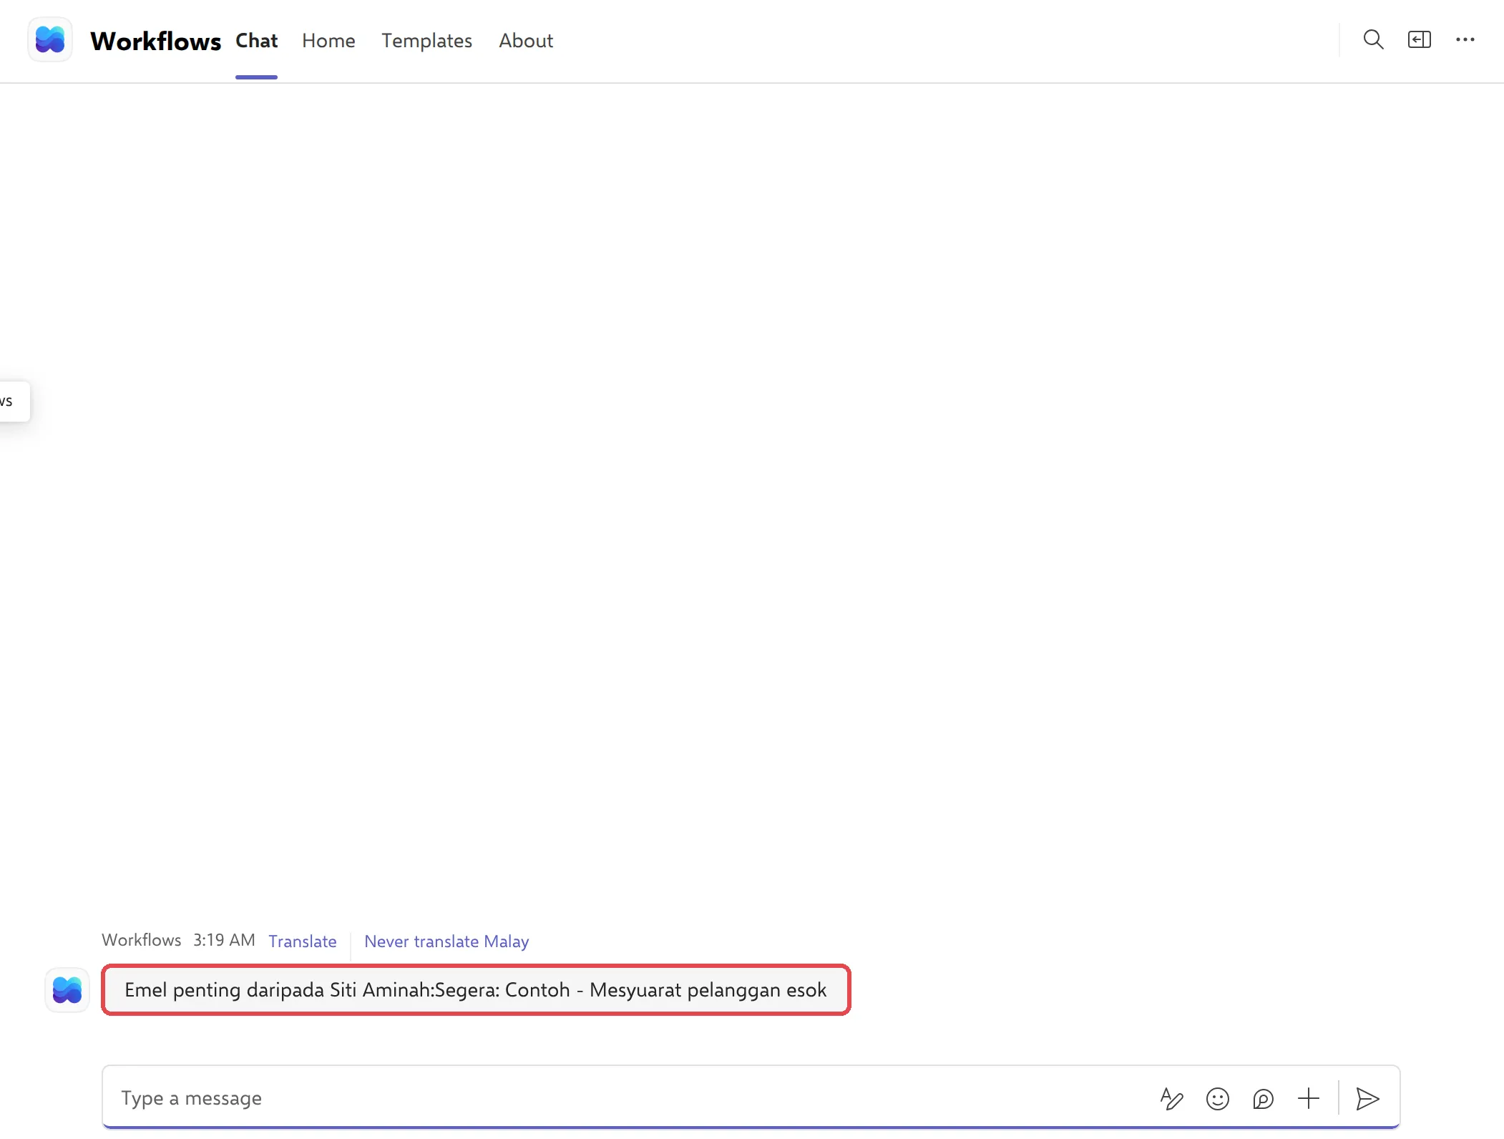This screenshot has height=1139, width=1504.
Task: Select the Emel penting daripada Siti Aminah message
Action: coord(476,990)
